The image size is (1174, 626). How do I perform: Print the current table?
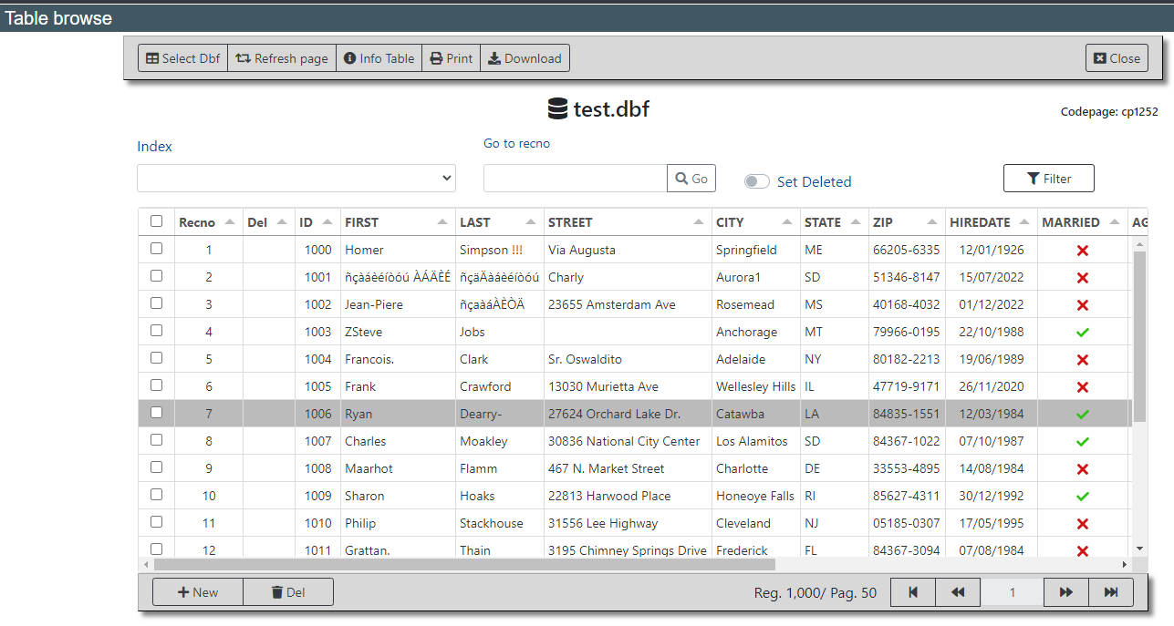point(451,58)
